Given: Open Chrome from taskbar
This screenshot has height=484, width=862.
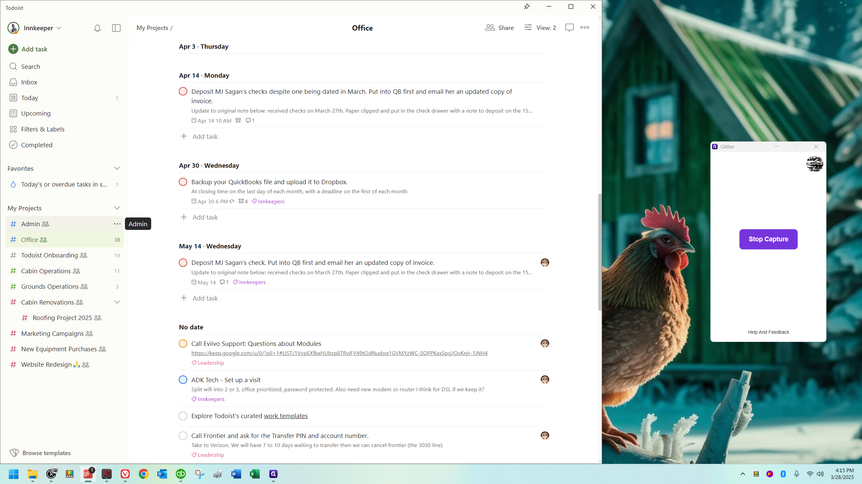Looking at the screenshot, I should point(144,474).
